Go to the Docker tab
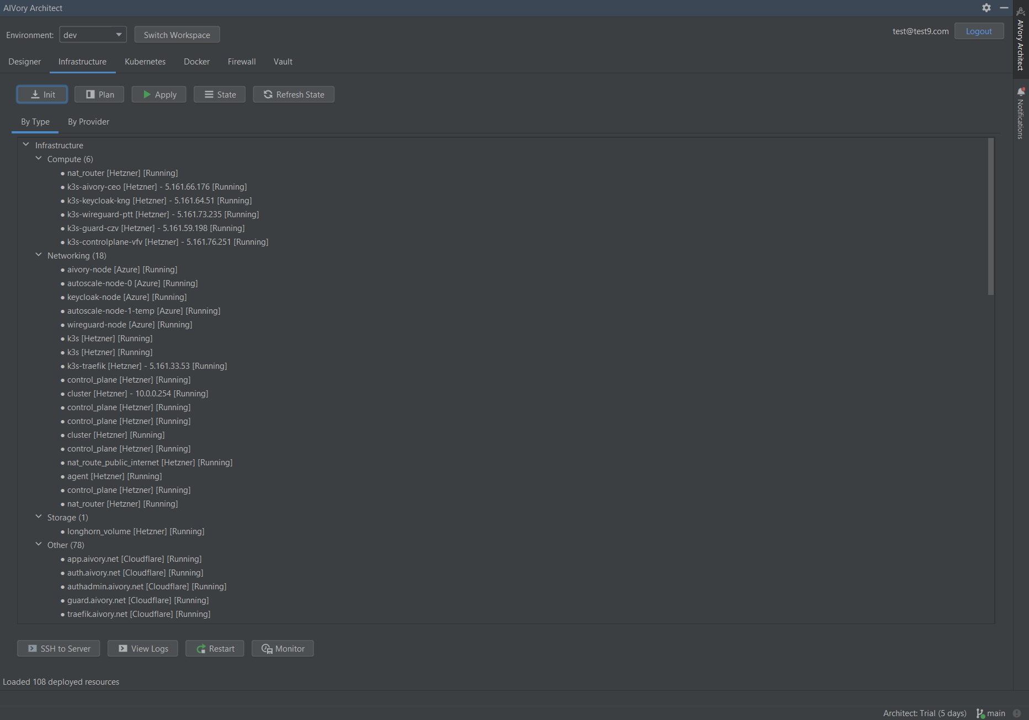The height and width of the screenshot is (720, 1029). tap(197, 62)
